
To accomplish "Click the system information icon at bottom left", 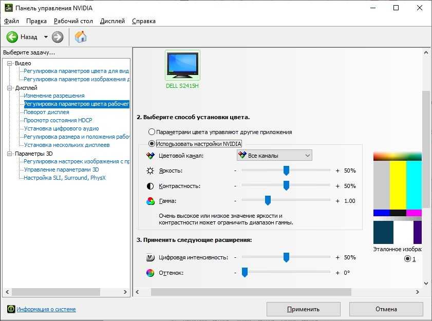I will pyautogui.click(x=11, y=309).
